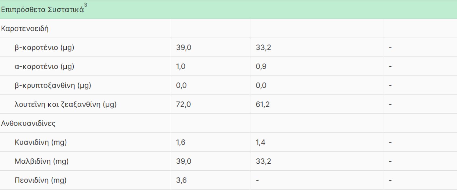
Task: Click the 33,2 value in β-καροτένιο row
Action: (x=263, y=48)
